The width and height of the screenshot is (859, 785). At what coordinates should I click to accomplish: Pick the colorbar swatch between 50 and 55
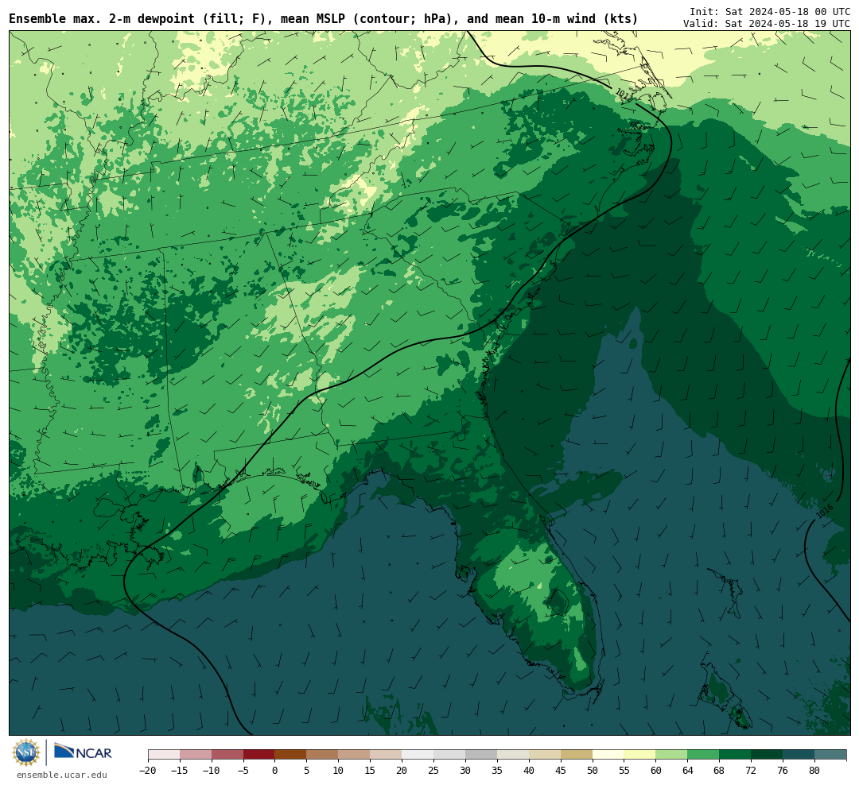pyautogui.click(x=608, y=755)
